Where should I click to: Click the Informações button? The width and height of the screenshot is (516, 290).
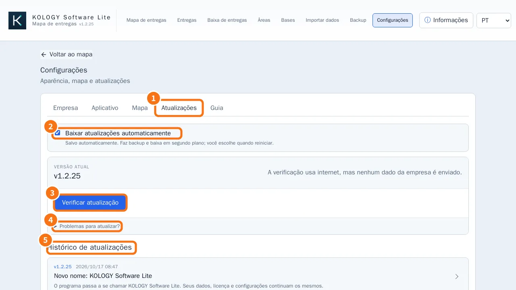(x=446, y=20)
